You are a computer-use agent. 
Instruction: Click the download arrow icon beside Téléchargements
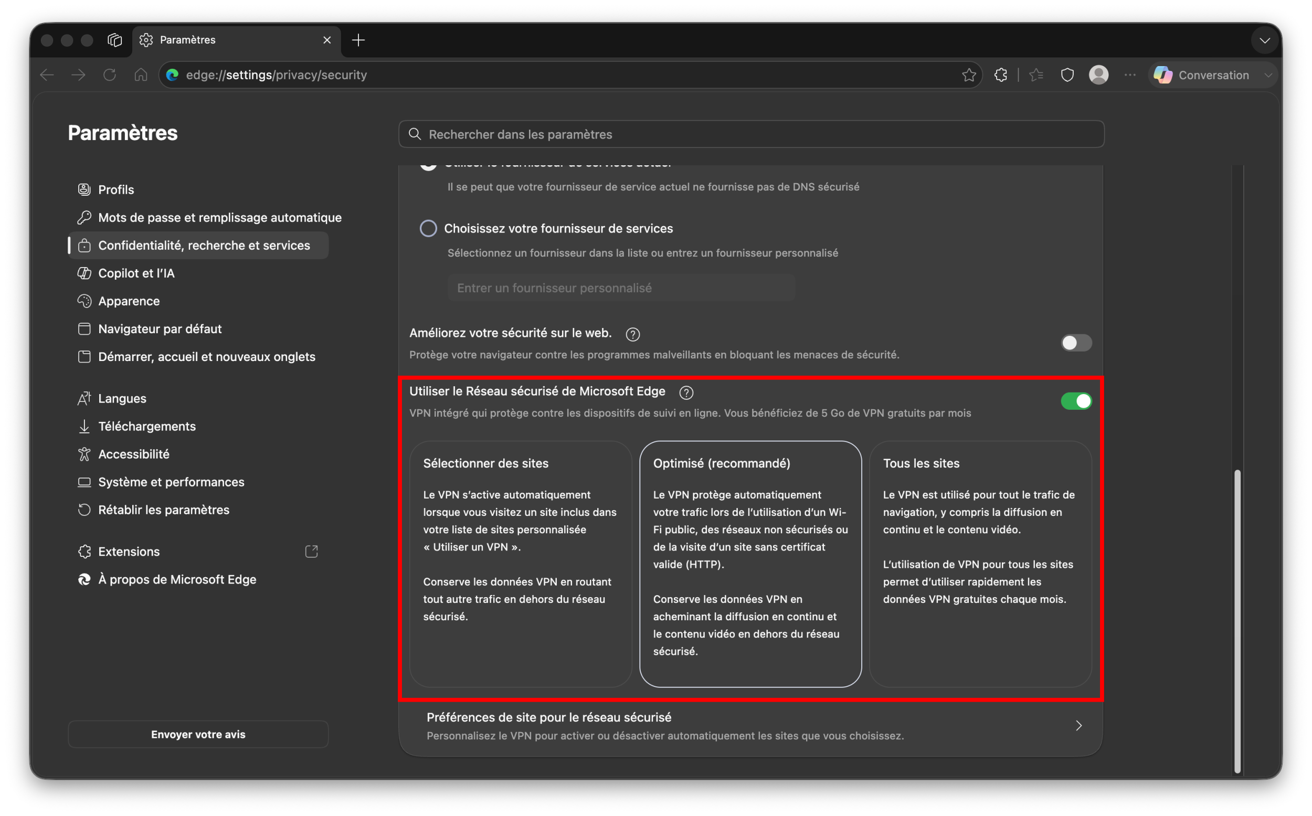tap(84, 426)
